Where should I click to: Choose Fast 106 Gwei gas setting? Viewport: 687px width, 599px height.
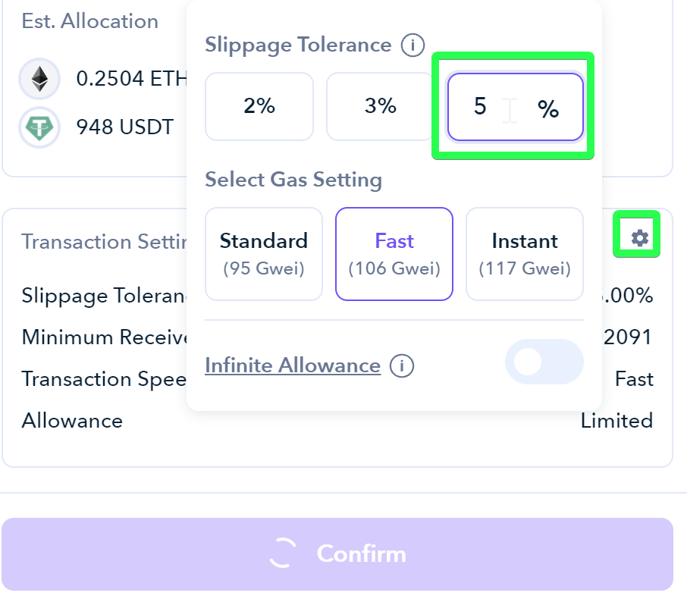394,254
